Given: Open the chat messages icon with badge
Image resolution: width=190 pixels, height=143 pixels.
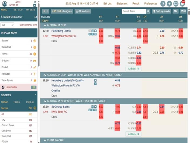Looking at the screenshot, I should pyautogui.click(x=182, y=4).
